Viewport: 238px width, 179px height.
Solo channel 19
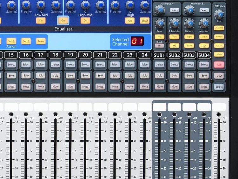70,75
